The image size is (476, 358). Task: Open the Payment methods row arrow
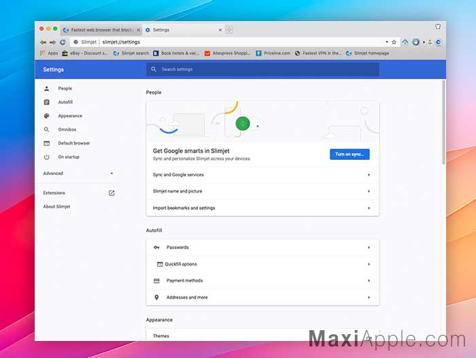click(x=369, y=280)
